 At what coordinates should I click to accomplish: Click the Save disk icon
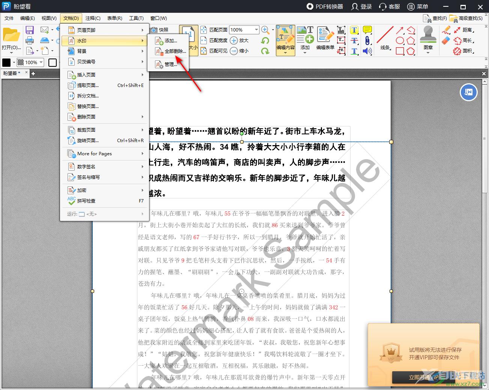pyautogui.click(x=30, y=30)
